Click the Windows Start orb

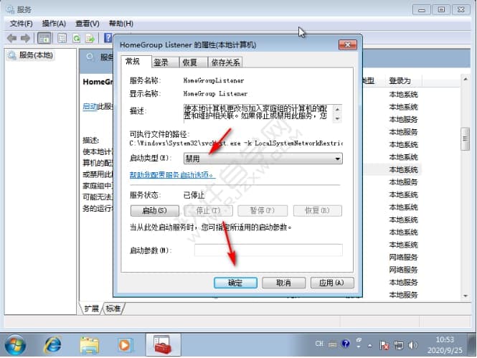tap(15, 345)
